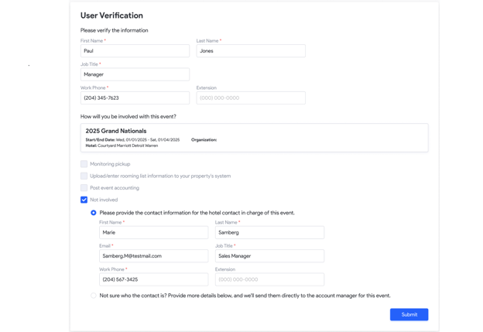
Task: Click the Last Name field containing Jones
Action: click(251, 51)
